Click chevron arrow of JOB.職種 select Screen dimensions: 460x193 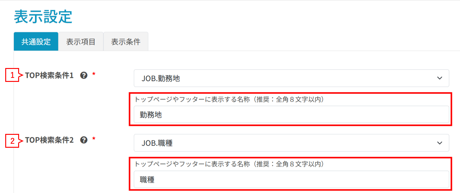click(x=439, y=143)
